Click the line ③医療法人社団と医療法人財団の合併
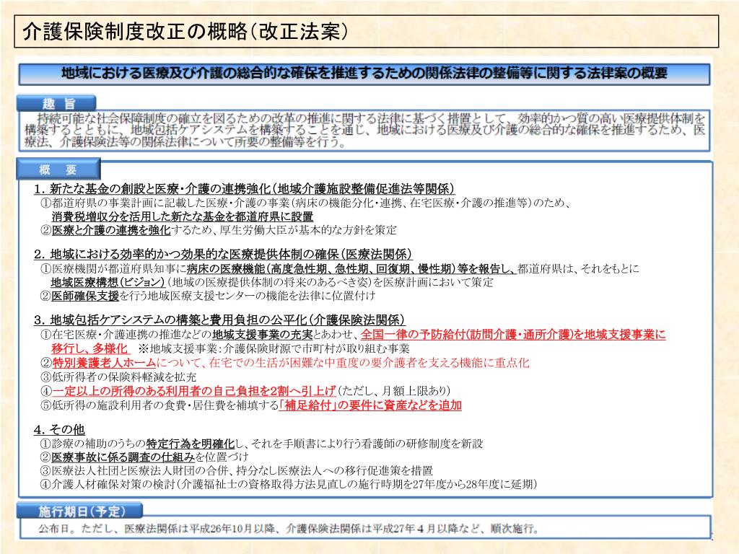 point(237,470)
